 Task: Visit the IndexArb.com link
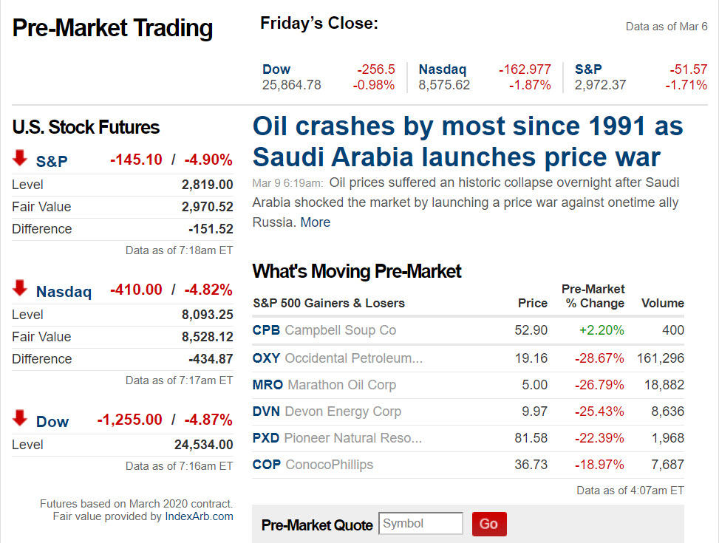200,516
